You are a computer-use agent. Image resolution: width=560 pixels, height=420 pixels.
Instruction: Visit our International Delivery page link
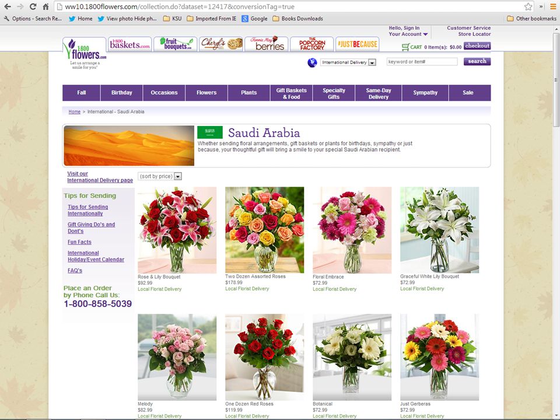click(100, 177)
